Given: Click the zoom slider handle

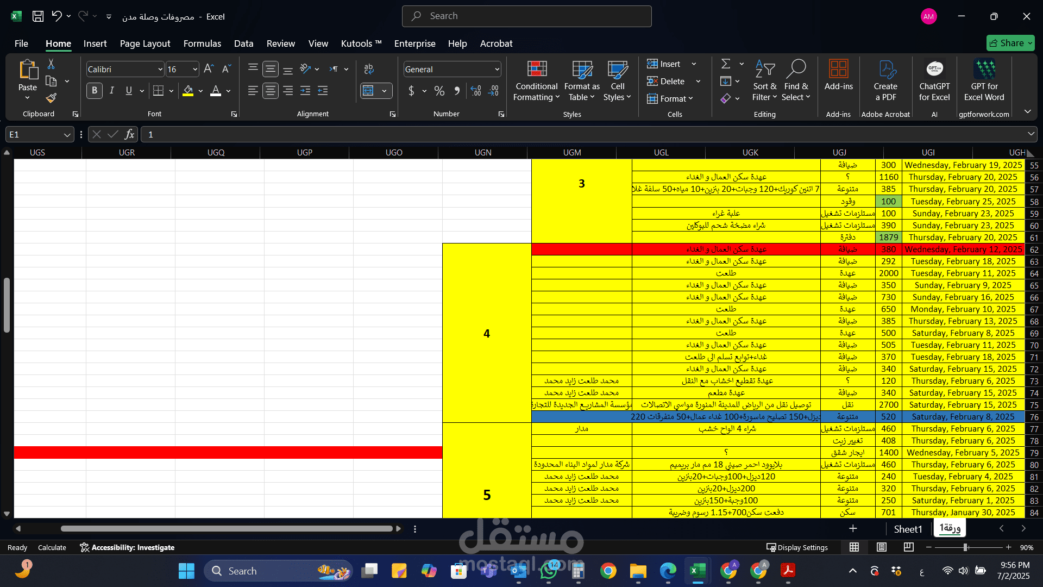Looking at the screenshot, I should [965, 547].
